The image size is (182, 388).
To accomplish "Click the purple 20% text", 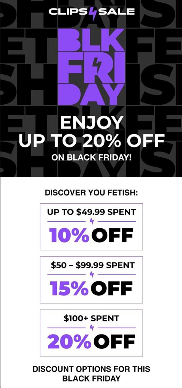I will tap(69, 342).
